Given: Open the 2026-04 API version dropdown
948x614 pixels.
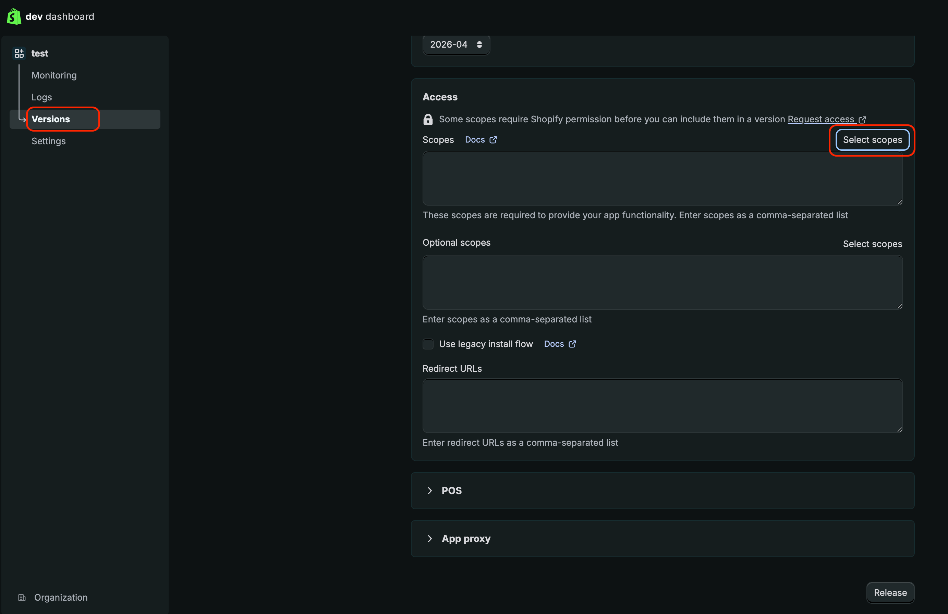Looking at the screenshot, I should [x=456, y=45].
